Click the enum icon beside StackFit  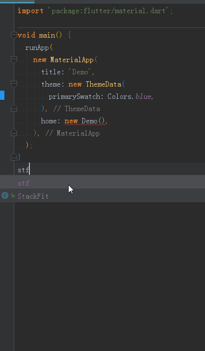(5, 196)
